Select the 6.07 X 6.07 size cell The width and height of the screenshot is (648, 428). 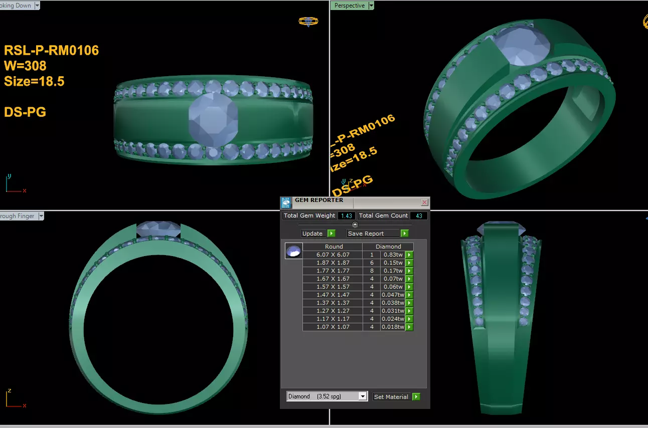click(333, 255)
